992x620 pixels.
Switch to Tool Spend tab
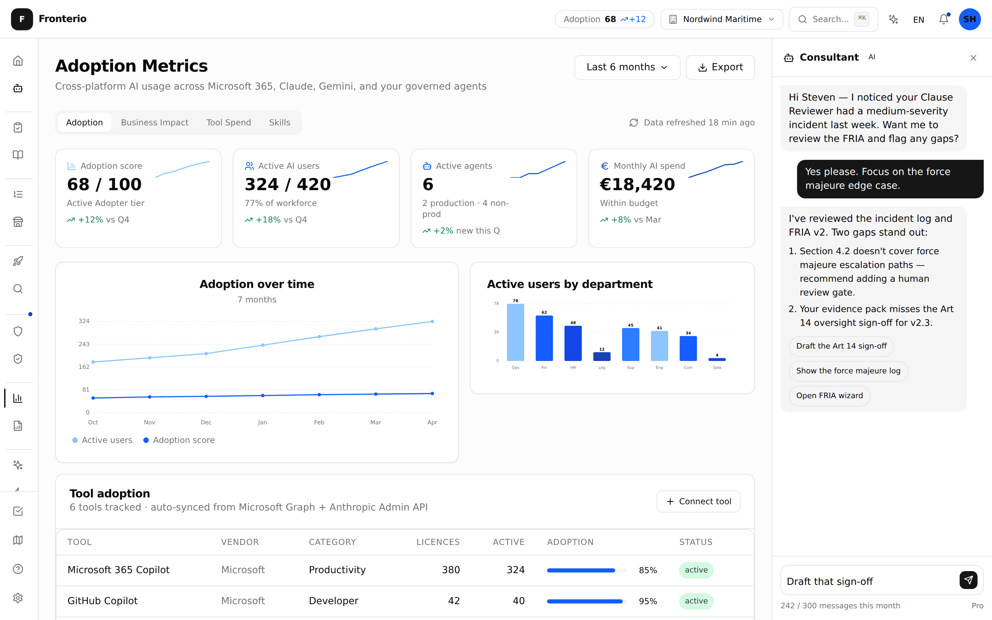coord(229,123)
